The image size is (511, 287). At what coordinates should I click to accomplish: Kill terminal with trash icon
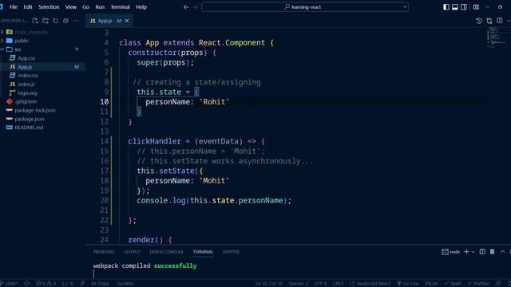[x=493, y=252]
